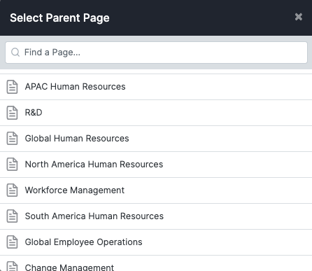Click the Select Parent Page title bar

[156, 18]
